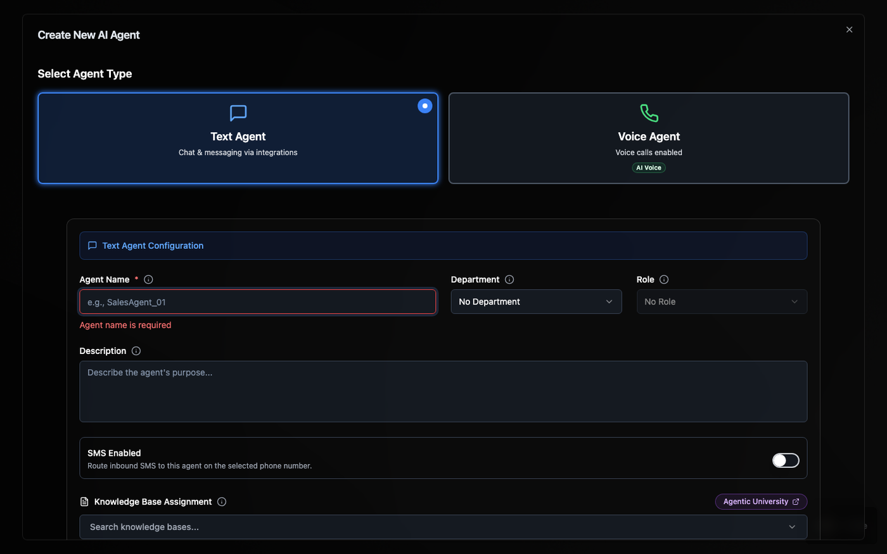Click the green phone icon on Voice Agent card
Image resolution: width=887 pixels, height=554 pixels.
[x=649, y=113]
